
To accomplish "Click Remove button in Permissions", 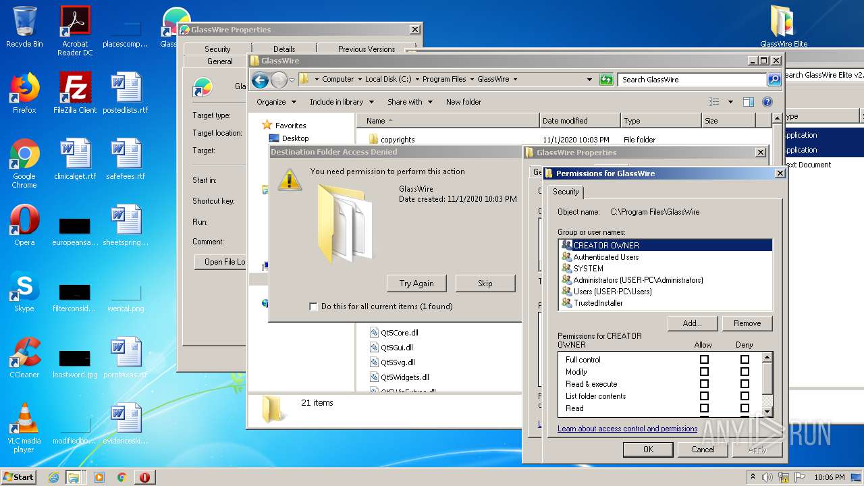I will point(747,323).
